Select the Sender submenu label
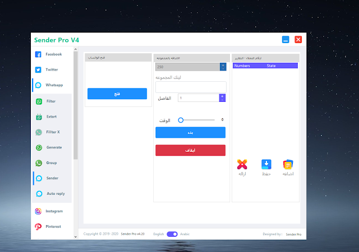This screenshot has width=359, height=252. [x=52, y=178]
